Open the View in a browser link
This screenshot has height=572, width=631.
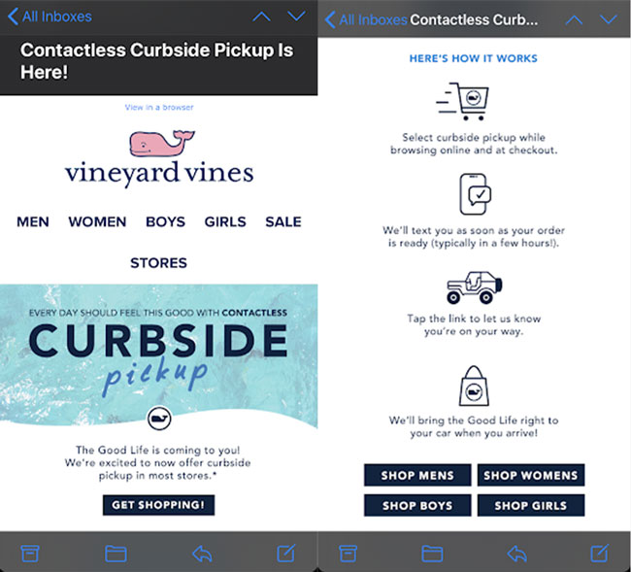[x=159, y=107]
